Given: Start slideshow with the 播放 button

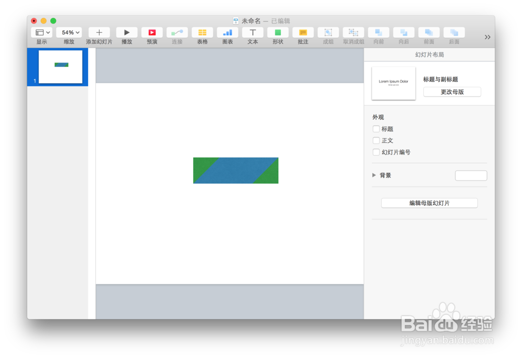Looking at the screenshot, I should tap(126, 32).
